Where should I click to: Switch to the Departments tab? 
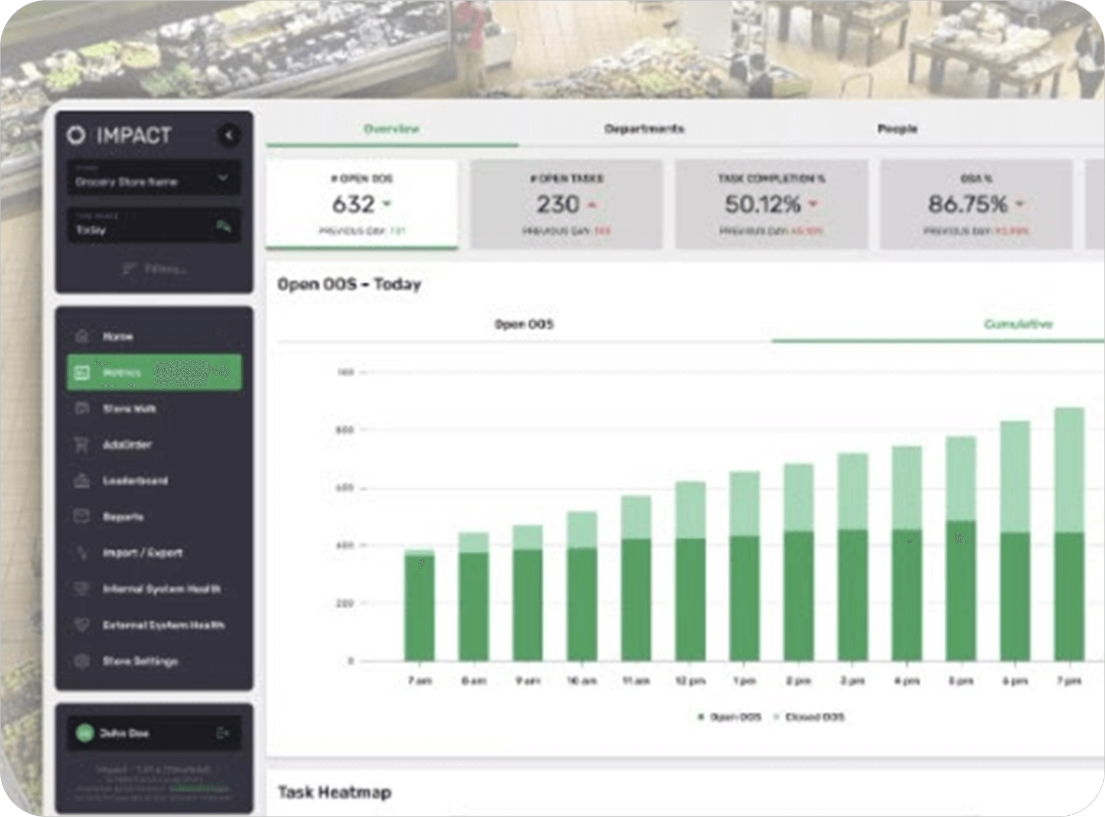643,129
